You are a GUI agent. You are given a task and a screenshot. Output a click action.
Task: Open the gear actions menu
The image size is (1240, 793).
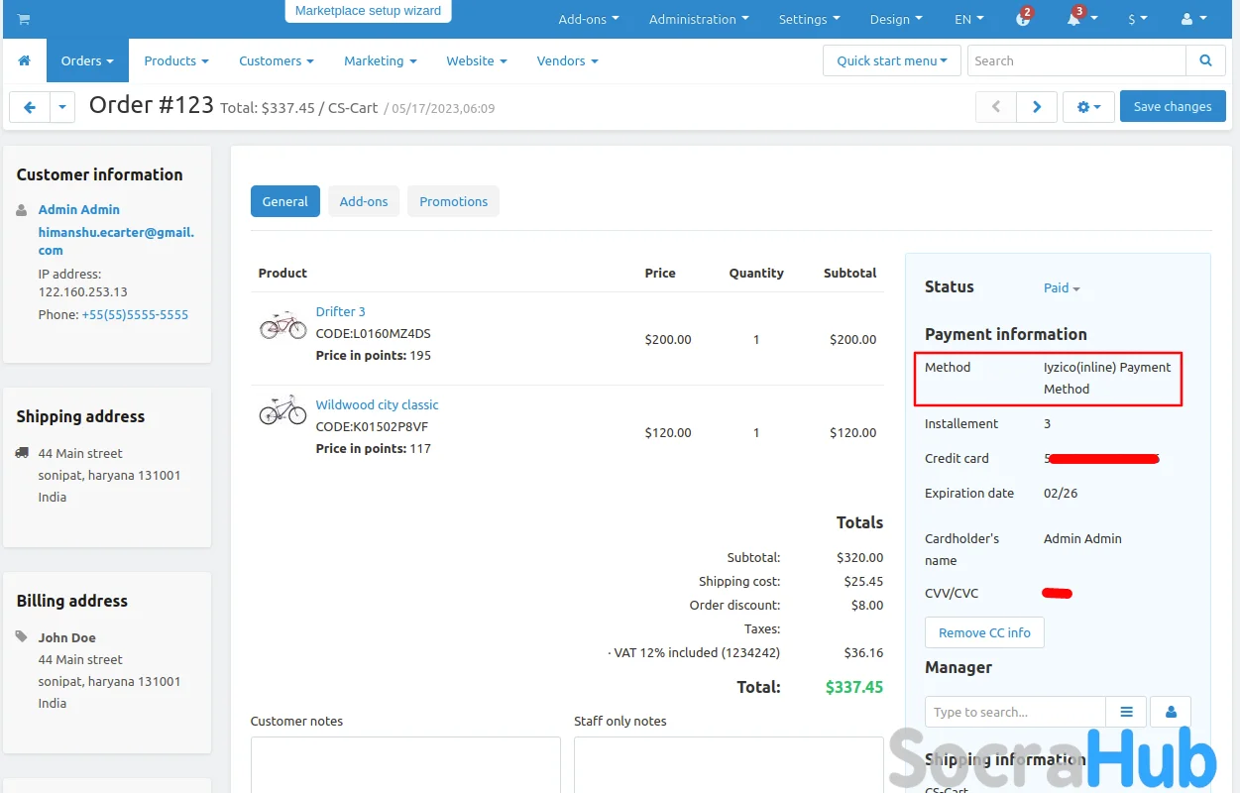pos(1088,107)
